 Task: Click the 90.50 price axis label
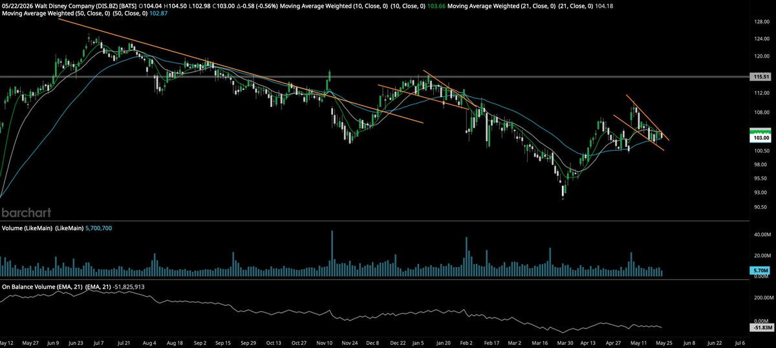pyautogui.click(x=760, y=207)
